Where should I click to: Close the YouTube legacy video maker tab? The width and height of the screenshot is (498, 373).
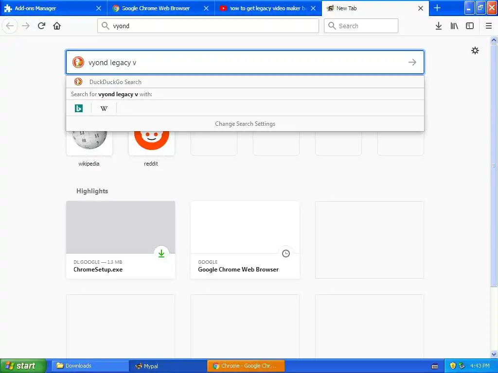313,8
